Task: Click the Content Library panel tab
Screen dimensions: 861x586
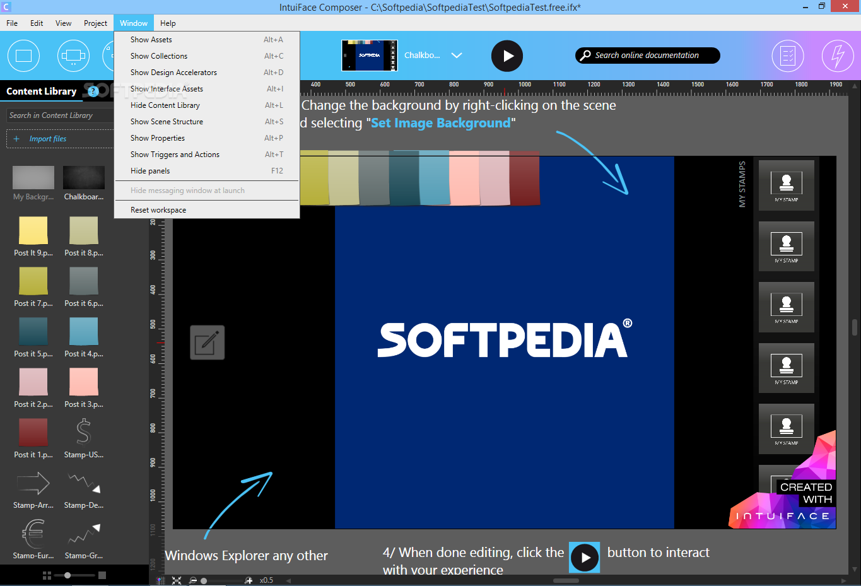Action: 42,91
